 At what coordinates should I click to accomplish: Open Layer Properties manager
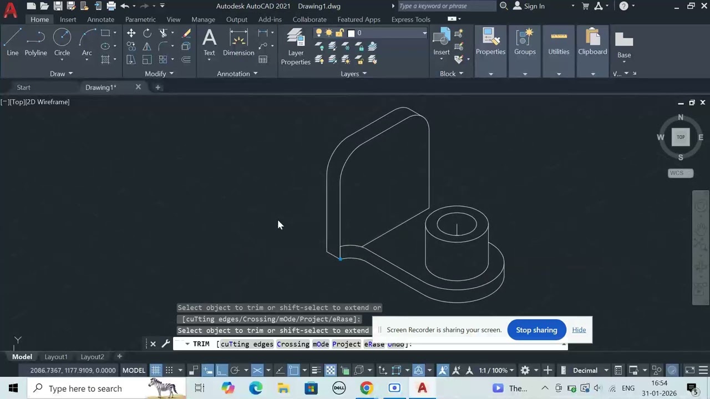296,47
